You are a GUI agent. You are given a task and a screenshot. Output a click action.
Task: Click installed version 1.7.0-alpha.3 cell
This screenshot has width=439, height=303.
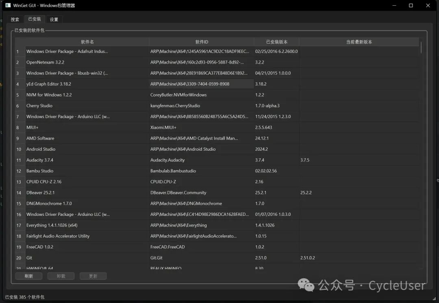point(277,106)
